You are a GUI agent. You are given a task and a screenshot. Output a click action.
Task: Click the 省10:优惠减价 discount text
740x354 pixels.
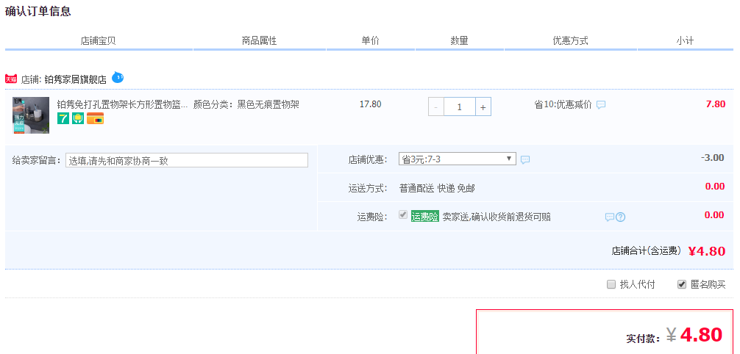[x=563, y=104]
